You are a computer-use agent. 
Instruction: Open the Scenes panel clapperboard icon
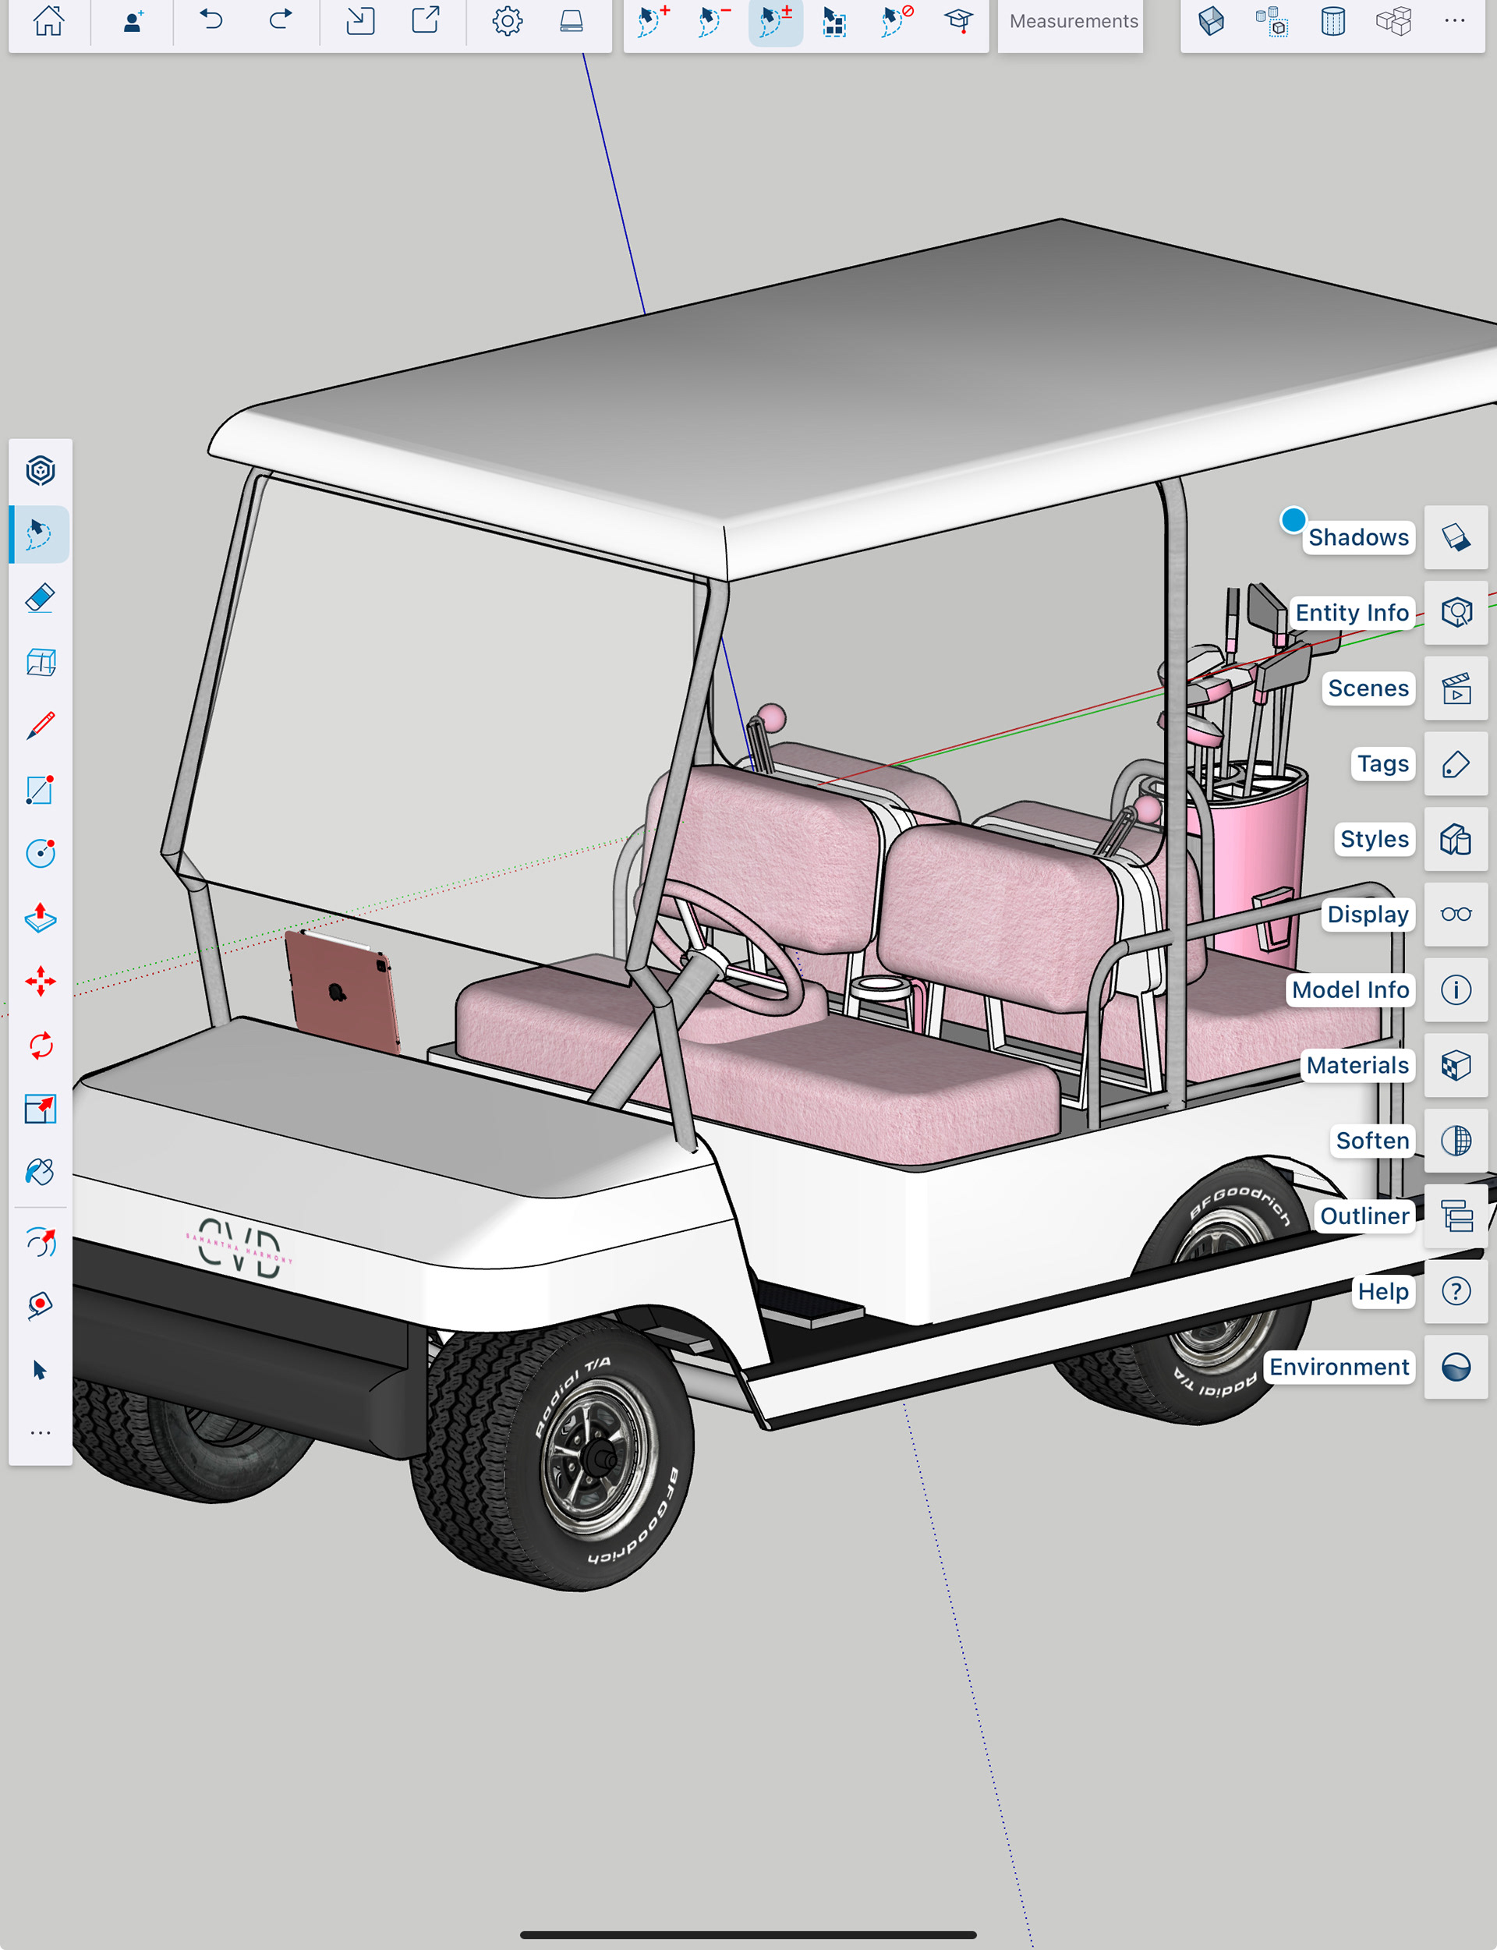pos(1455,688)
